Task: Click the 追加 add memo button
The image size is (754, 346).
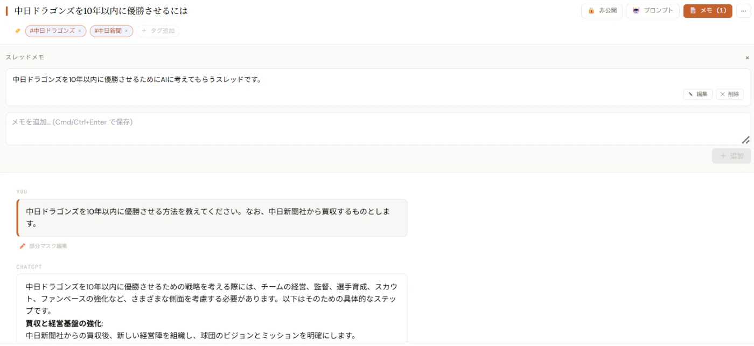Action: click(731, 156)
